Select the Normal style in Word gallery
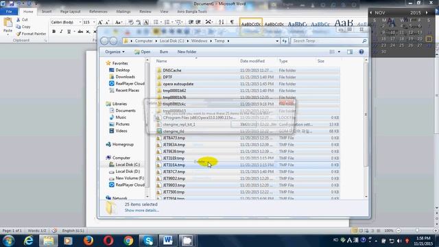This screenshot has height=247, width=439. coord(251,24)
